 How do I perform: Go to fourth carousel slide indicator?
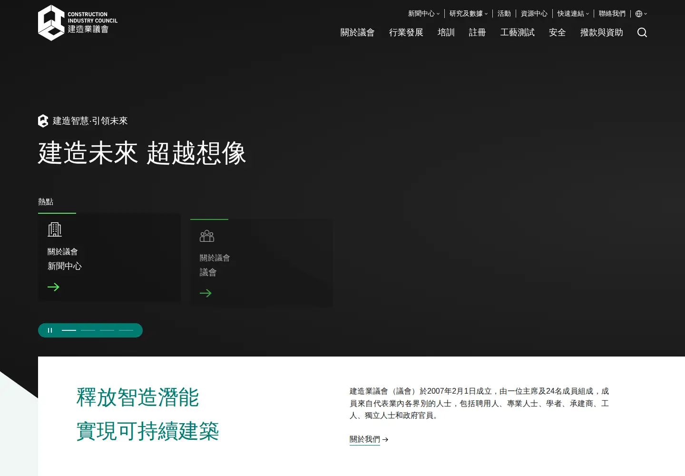click(x=126, y=330)
